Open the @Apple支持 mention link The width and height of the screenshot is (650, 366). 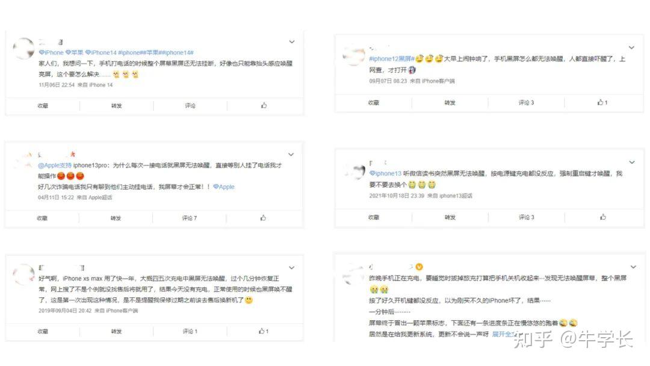pyautogui.click(x=55, y=165)
